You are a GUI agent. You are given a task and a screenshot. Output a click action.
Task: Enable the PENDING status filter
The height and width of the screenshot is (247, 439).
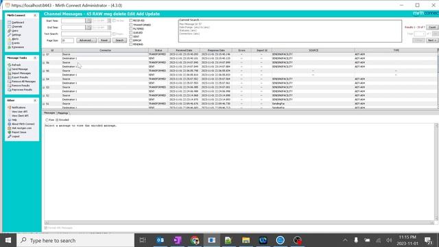tap(131, 44)
